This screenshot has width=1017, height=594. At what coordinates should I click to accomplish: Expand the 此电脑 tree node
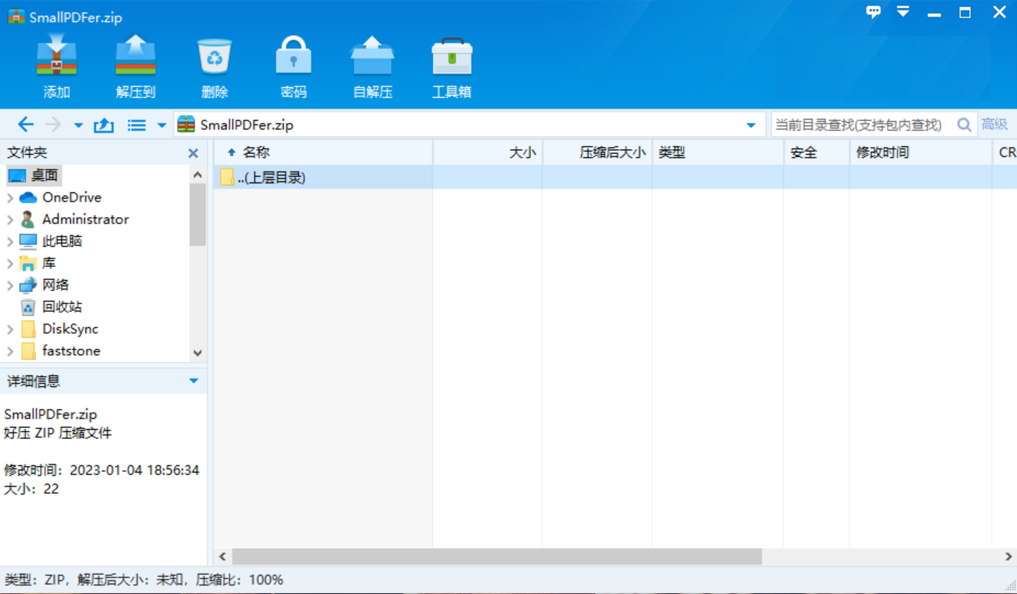pos(10,242)
